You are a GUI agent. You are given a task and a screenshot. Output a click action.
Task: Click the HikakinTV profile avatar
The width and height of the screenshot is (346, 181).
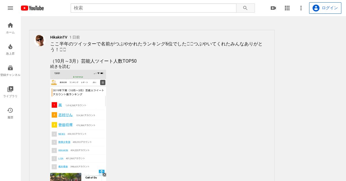coord(40,41)
